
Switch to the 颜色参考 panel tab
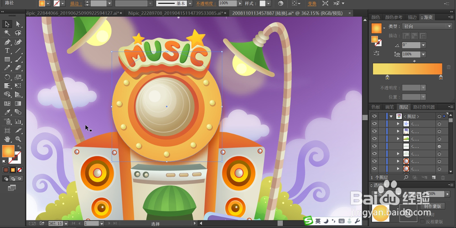(x=394, y=17)
